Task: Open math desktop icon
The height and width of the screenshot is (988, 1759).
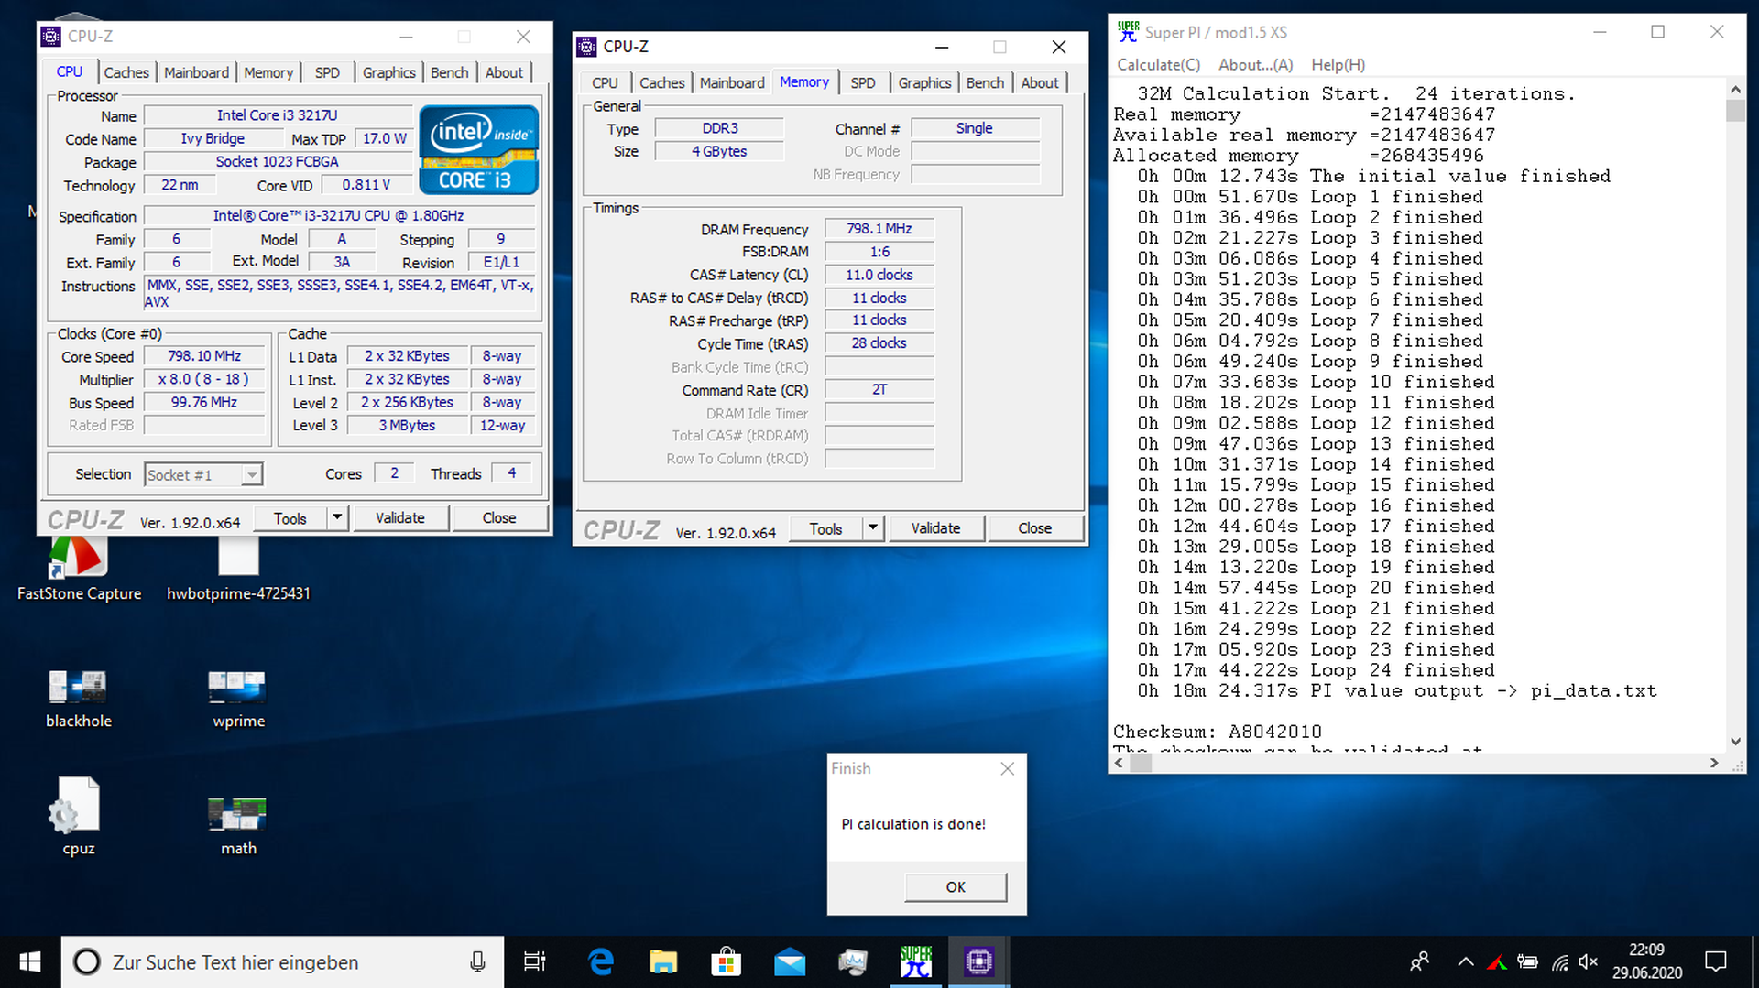Action: coord(238,824)
